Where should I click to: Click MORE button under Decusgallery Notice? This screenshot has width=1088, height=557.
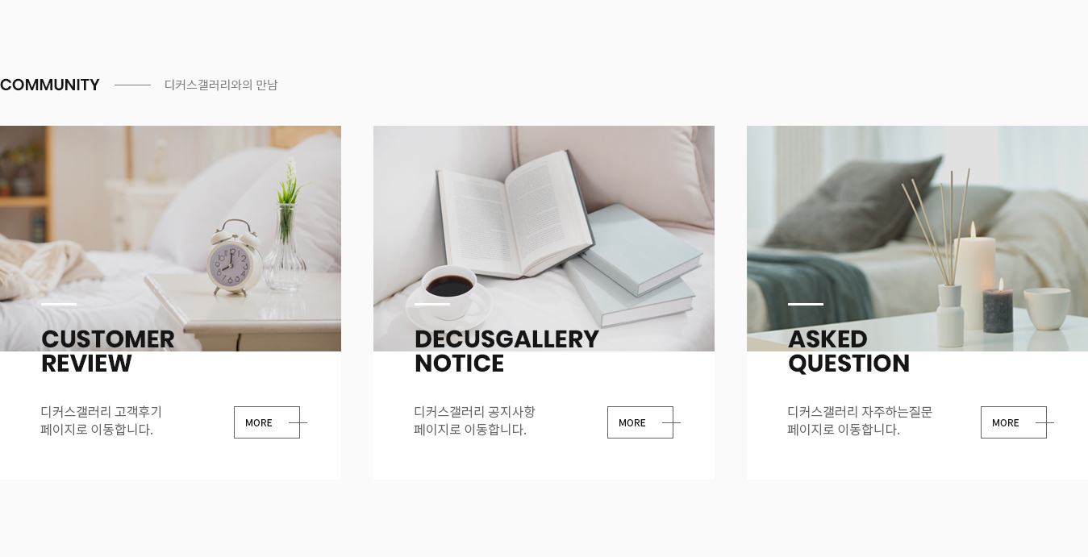(640, 422)
